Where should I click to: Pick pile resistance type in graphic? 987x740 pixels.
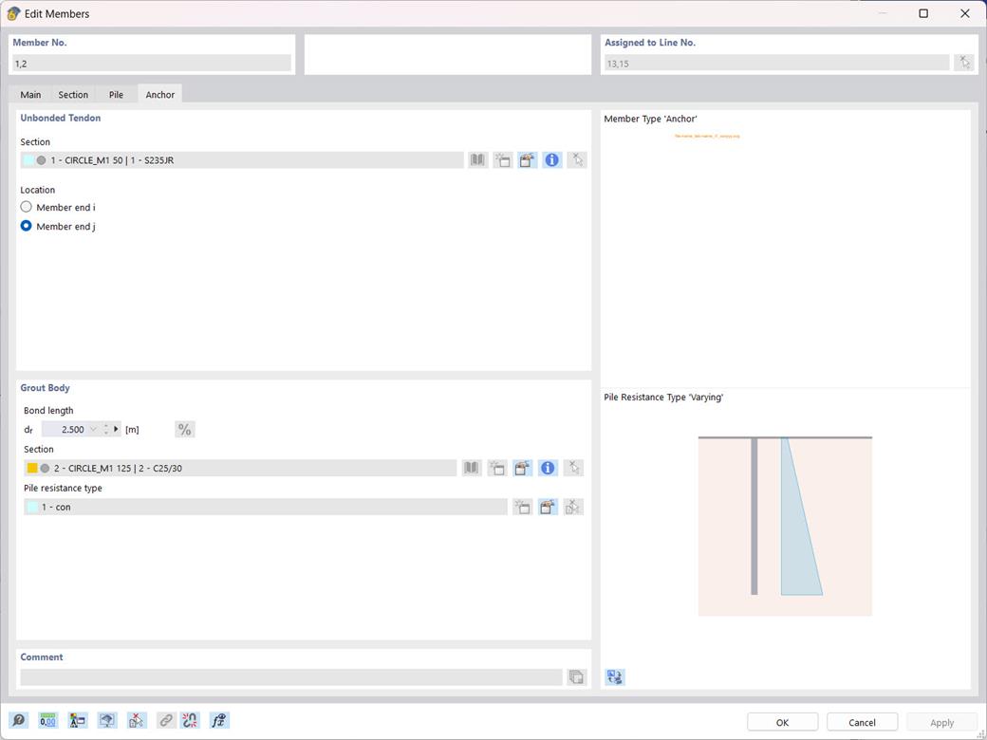(573, 507)
